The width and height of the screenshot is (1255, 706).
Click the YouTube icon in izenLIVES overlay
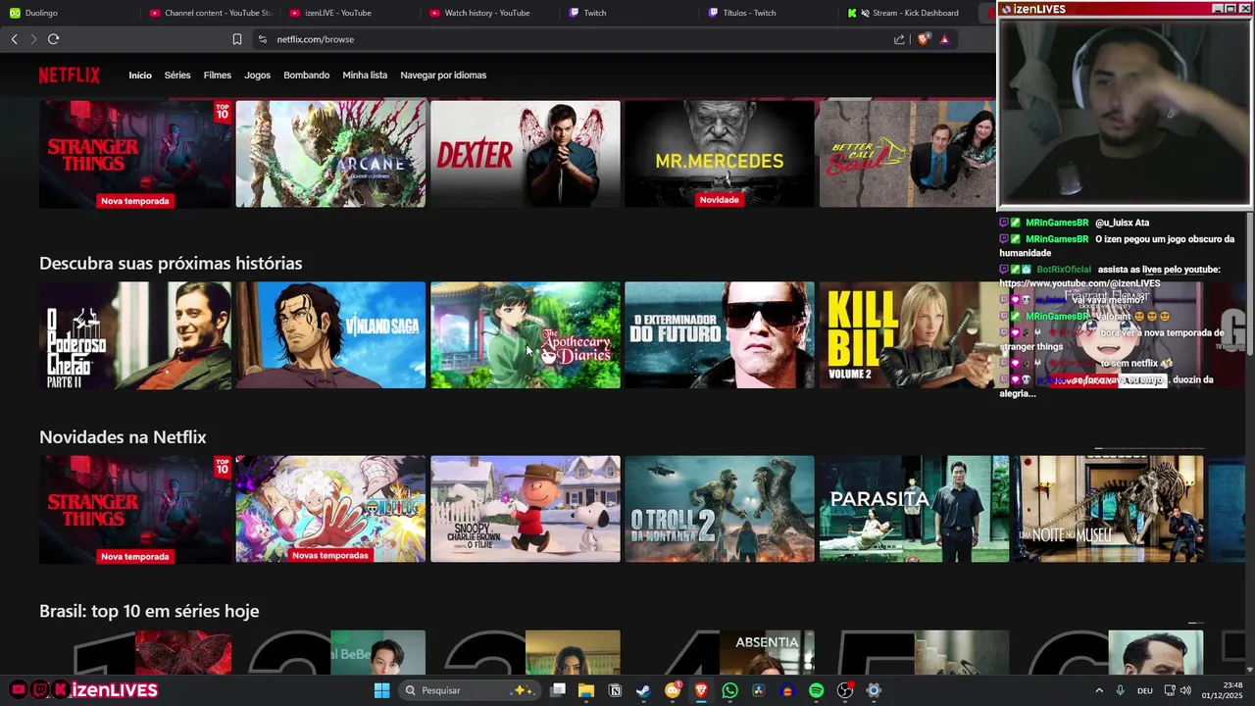(18, 690)
